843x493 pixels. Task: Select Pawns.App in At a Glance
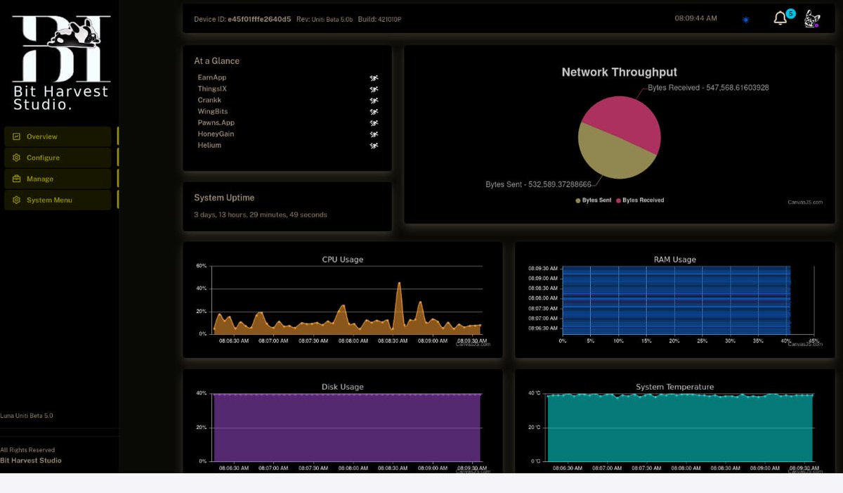(x=216, y=122)
